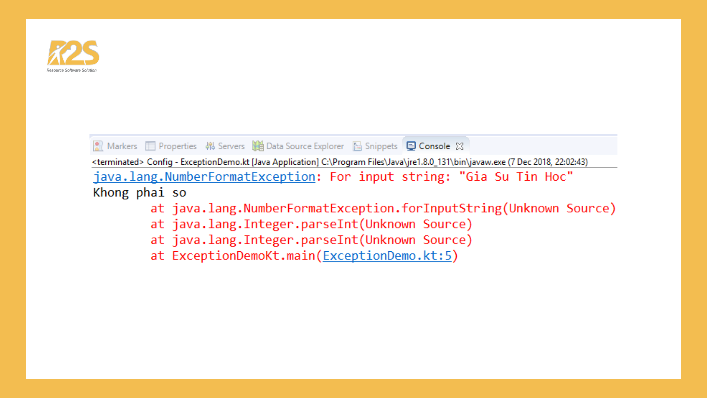Click the 'Khong phai so' output line
Screen dimensions: 707x398
[140, 193]
